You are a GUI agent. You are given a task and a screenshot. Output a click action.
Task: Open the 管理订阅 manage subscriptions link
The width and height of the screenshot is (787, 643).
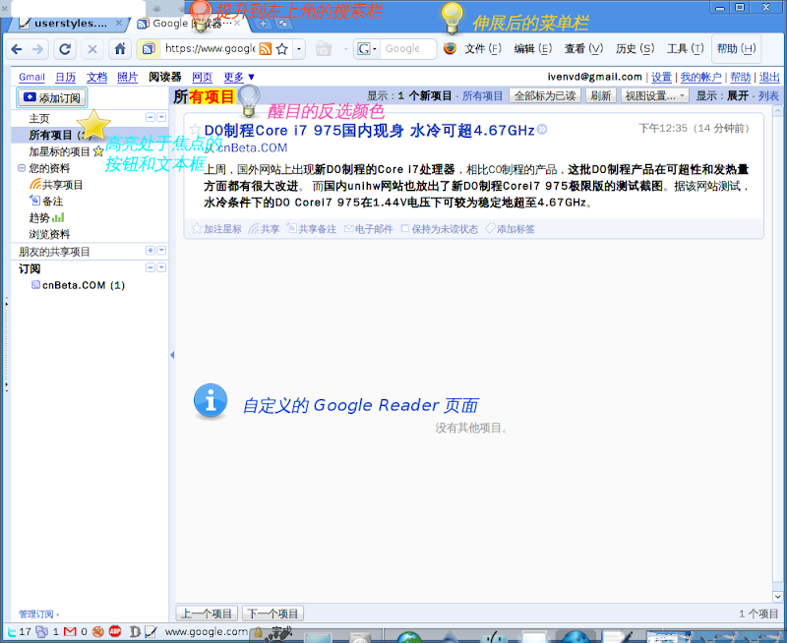[36, 614]
